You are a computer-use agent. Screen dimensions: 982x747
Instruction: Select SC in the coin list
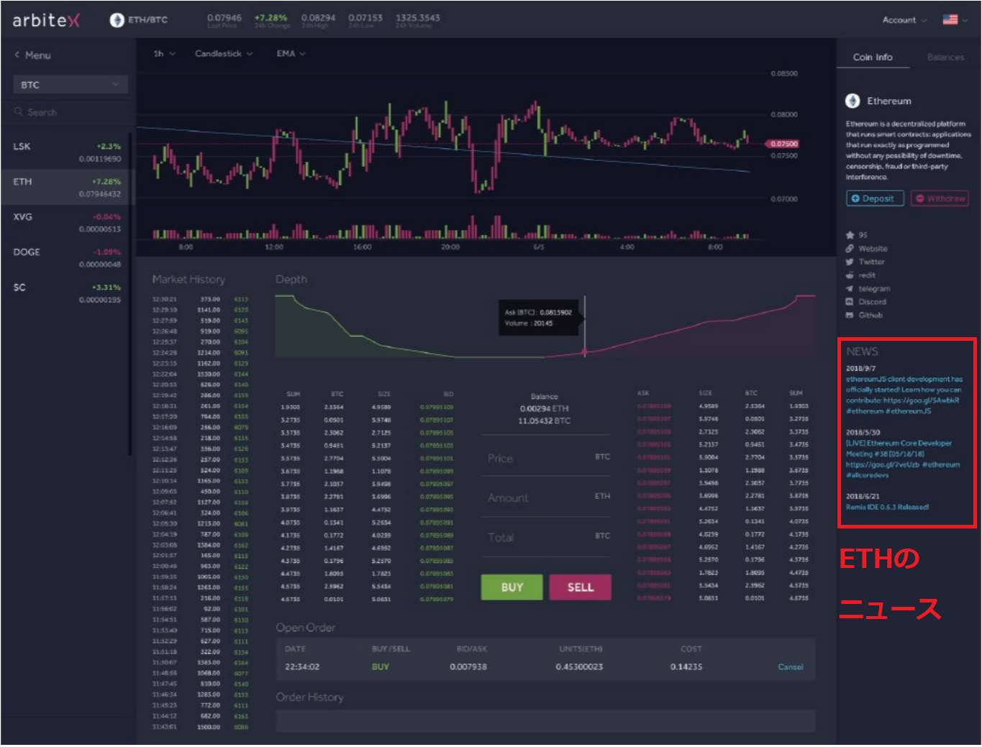pos(67,293)
